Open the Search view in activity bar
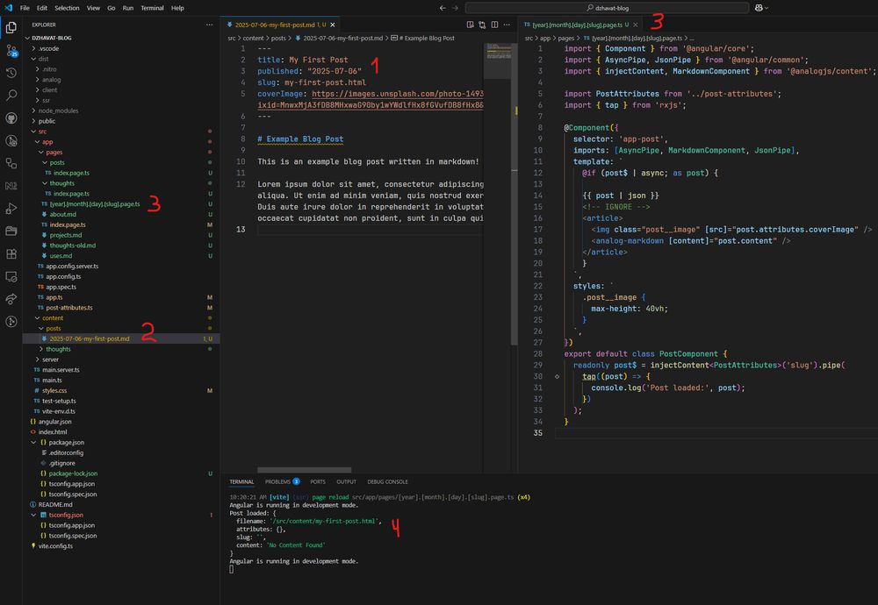This screenshot has width=878, height=605. (11, 95)
